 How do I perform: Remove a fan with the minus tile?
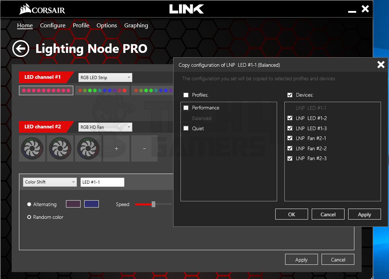click(144, 148)
